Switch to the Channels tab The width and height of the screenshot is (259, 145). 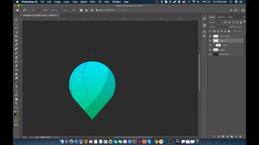[x=221, y=17]
